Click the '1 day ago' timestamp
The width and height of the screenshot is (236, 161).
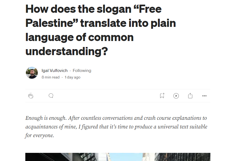click(x=73, y=77)
